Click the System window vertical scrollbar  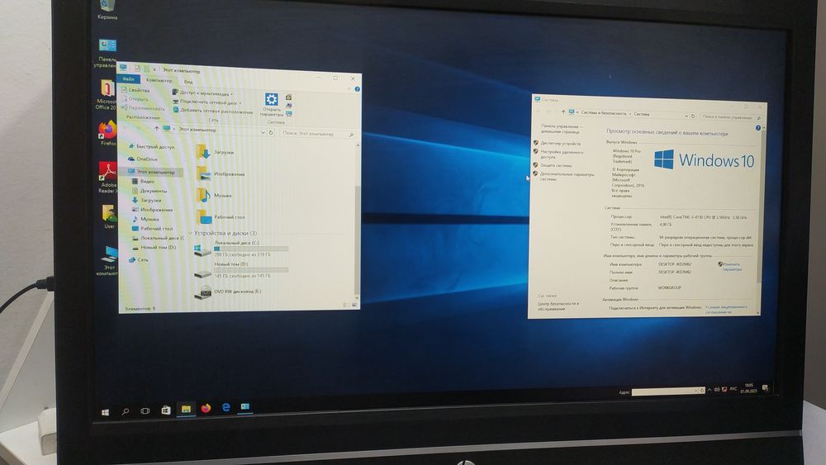[x=762, y=206]
